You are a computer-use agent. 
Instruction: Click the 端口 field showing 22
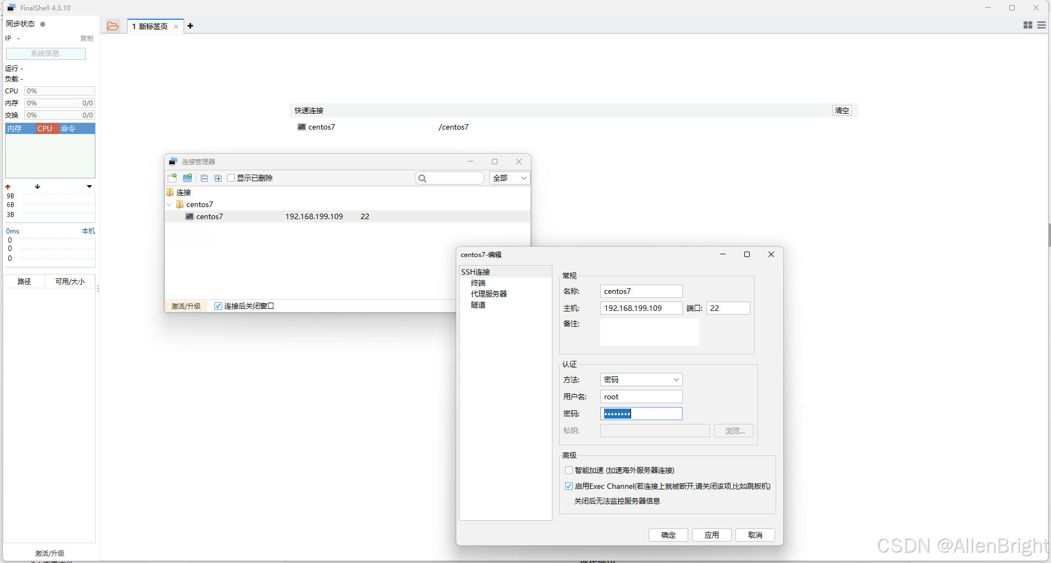(x=728, y=308)
